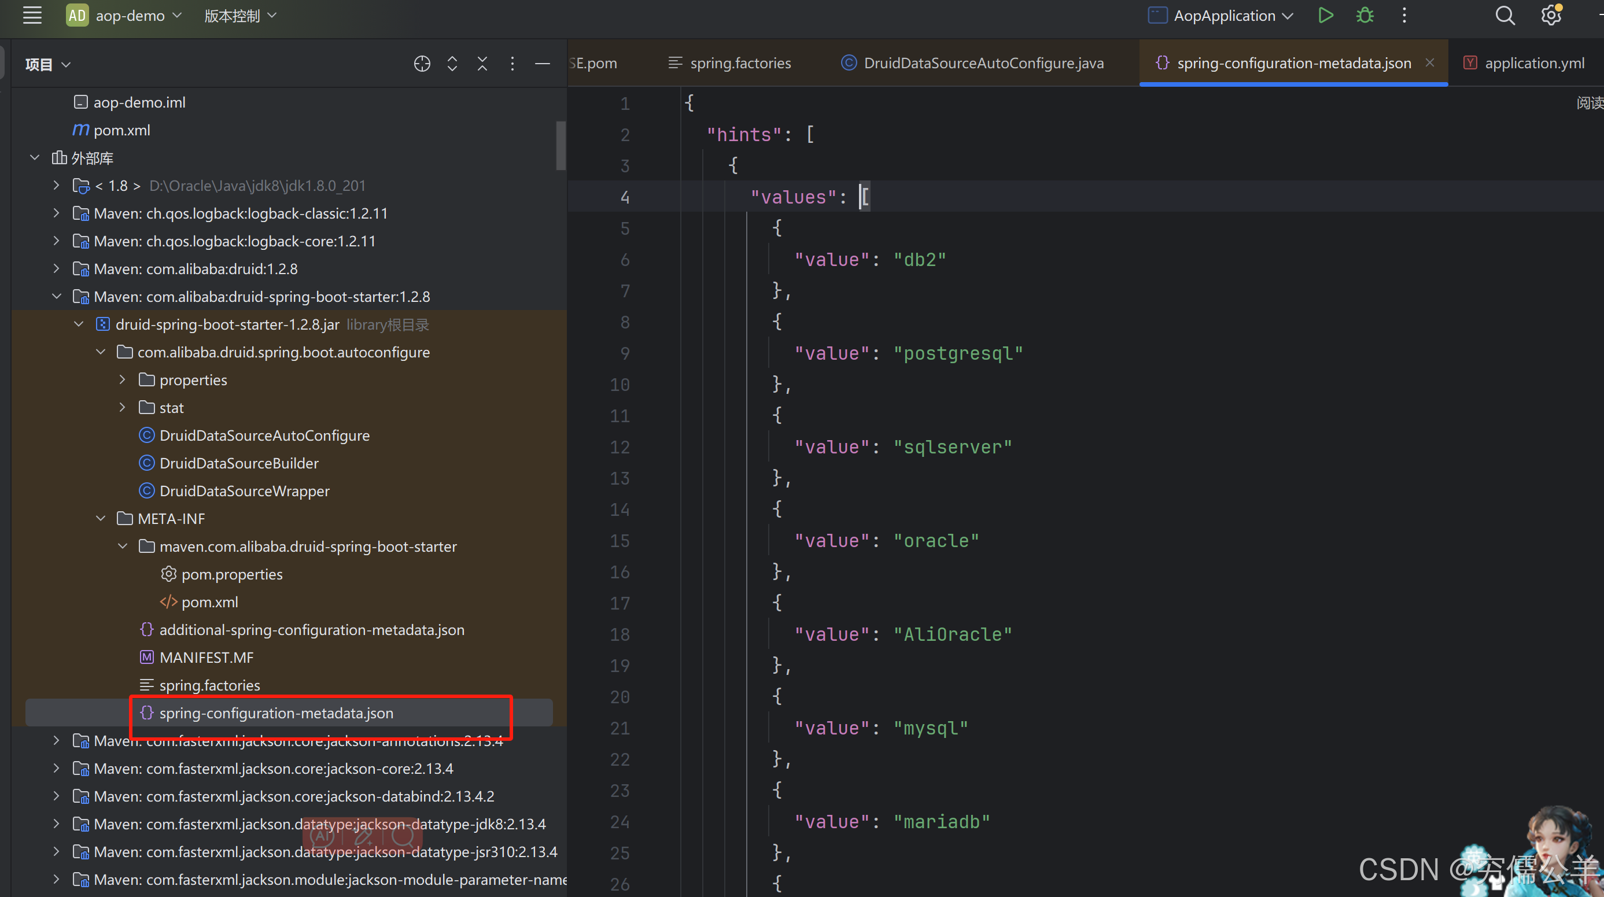Open project panel options menu

coord(512,64)
